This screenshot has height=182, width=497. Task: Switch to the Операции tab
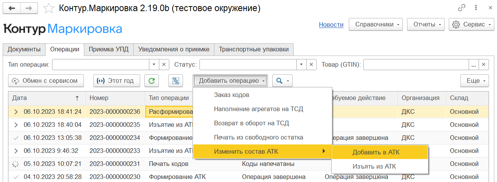tap(65, 49)
